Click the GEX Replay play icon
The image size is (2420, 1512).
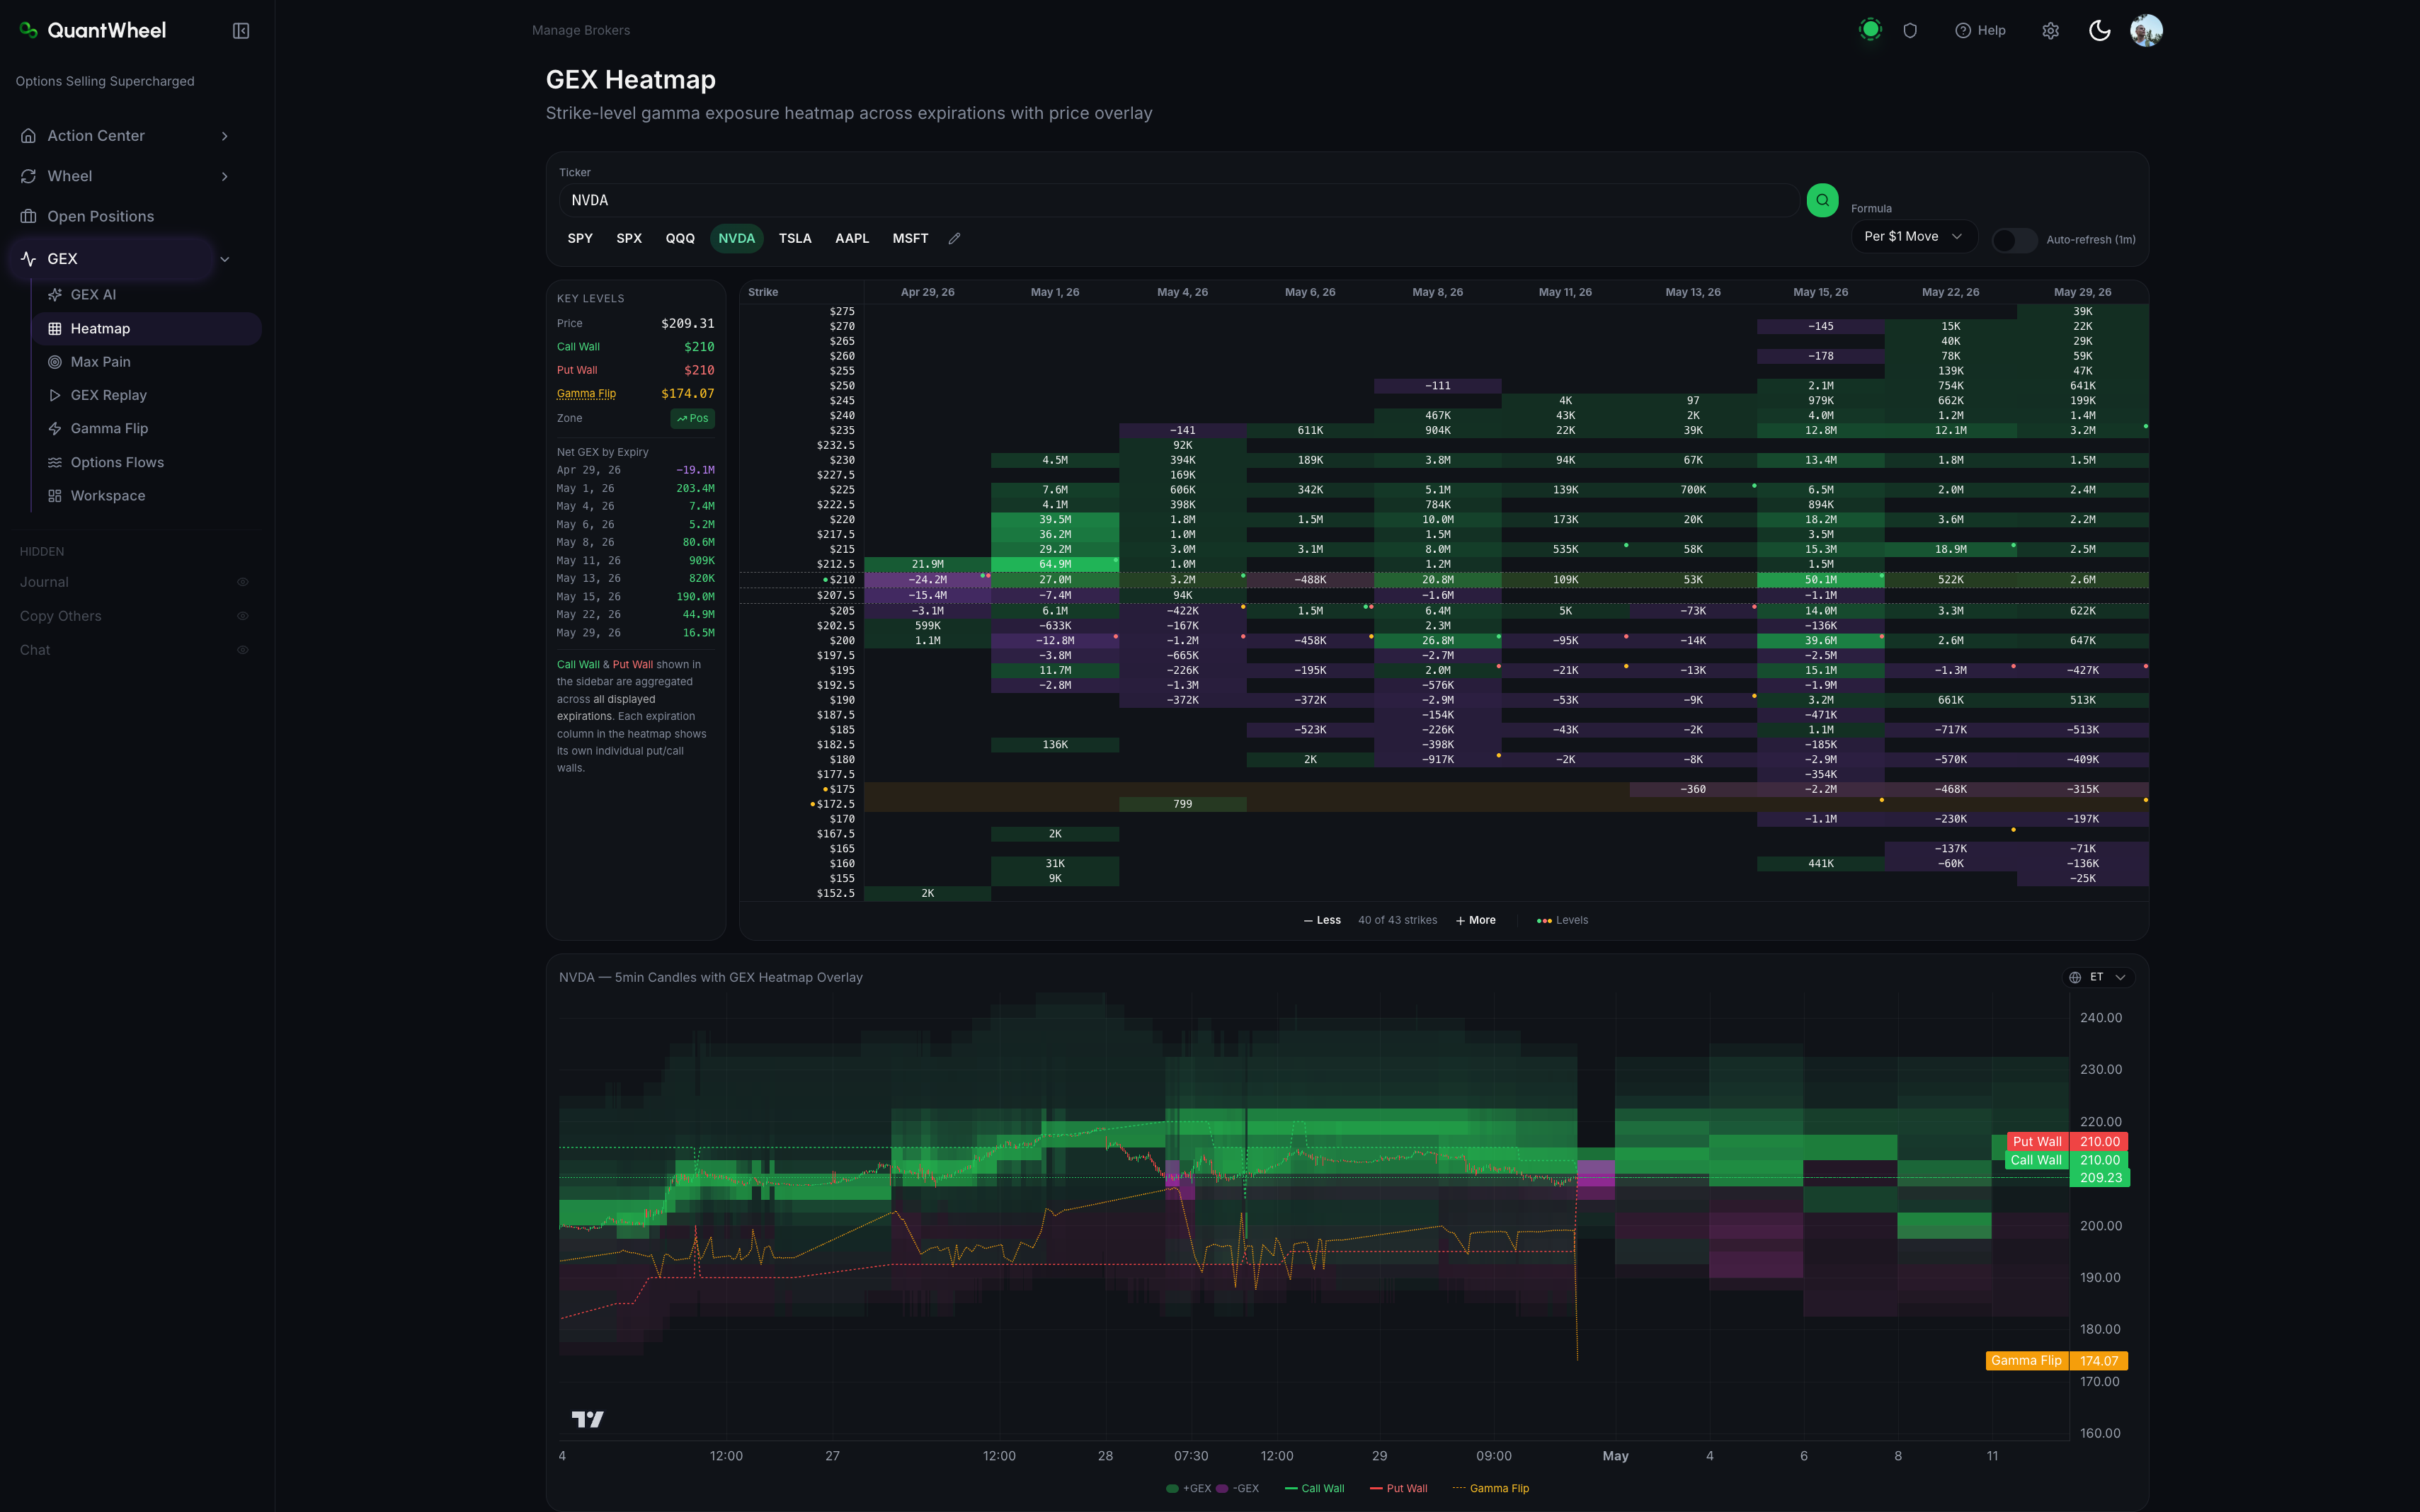[55, 395]
